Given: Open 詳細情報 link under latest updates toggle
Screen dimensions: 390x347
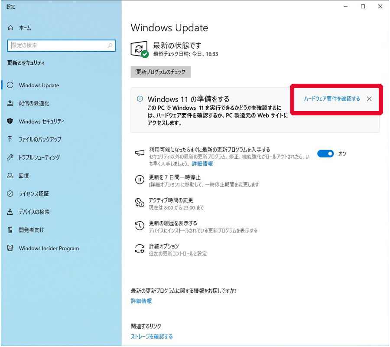Looking at the screenshot, I should [x=202, y=164].
